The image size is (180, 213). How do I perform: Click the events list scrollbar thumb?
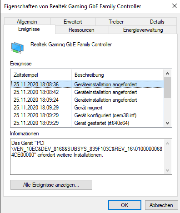click(167, 88)
